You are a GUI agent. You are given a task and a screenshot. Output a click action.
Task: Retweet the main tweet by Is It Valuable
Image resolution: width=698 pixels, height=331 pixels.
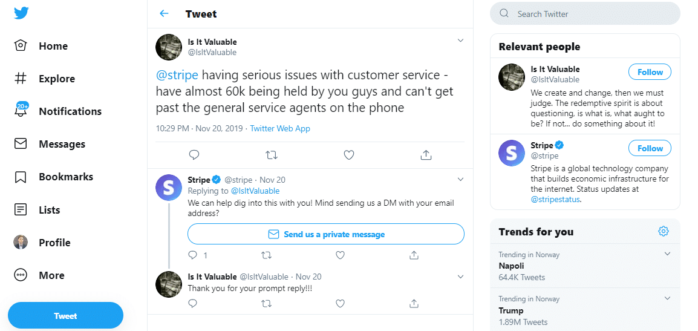click(272, 155)
